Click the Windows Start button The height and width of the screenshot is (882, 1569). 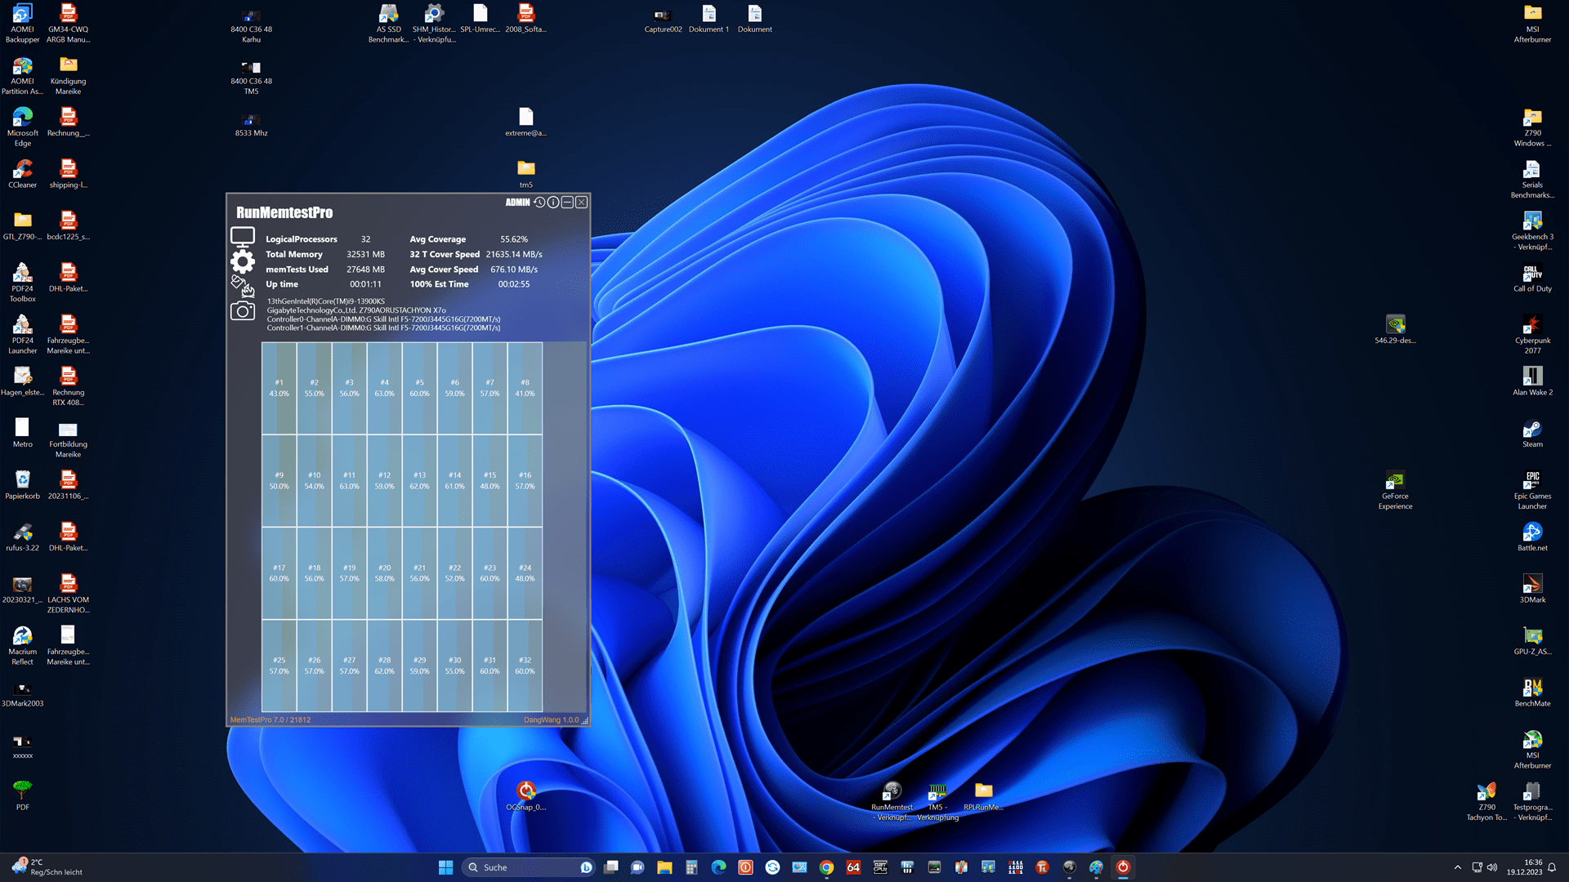pyautogui.click(x=445, y=867)
